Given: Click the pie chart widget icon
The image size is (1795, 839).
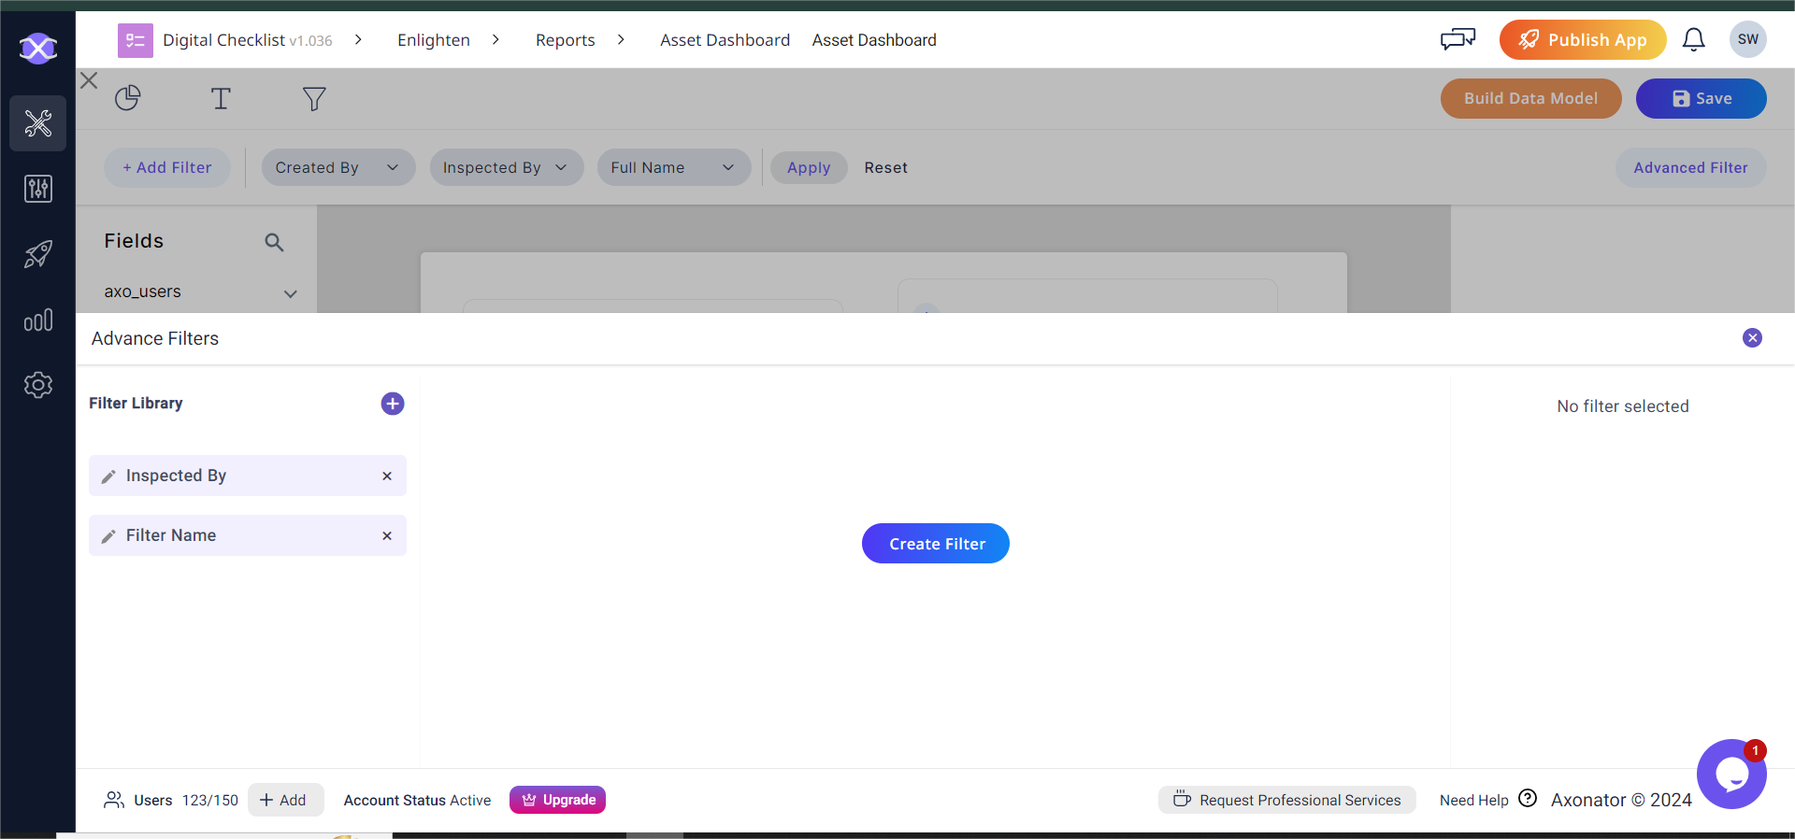Looking at the screenshot, I should click(127, 98).
